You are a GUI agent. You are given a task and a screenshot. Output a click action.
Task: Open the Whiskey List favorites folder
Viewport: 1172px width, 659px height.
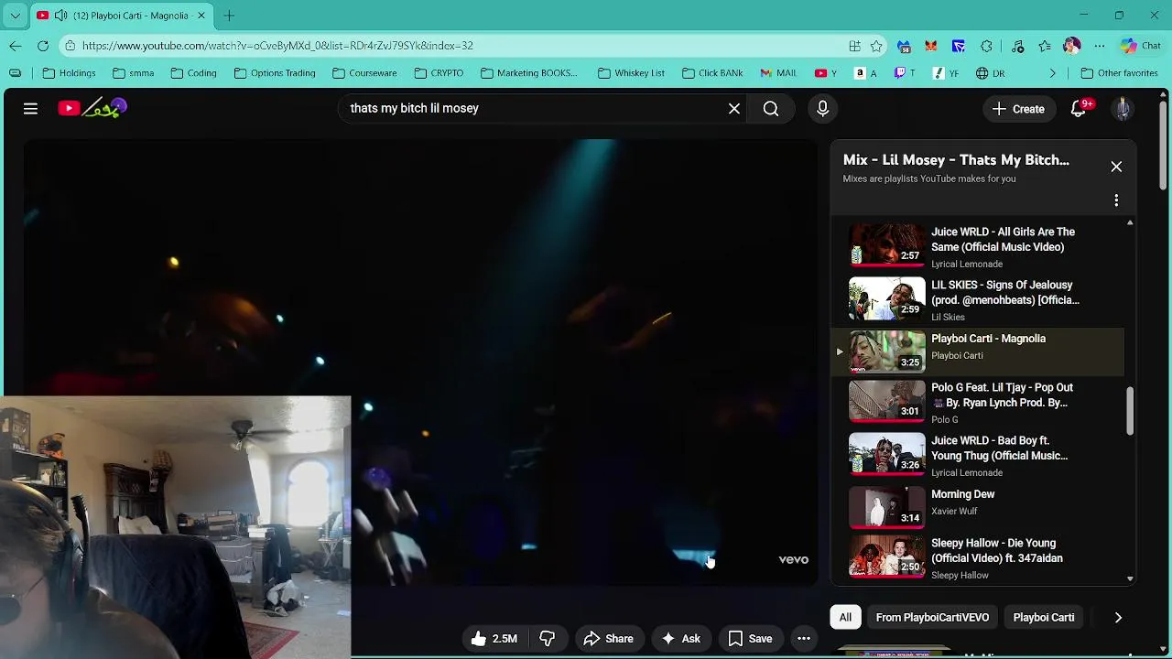coord(631,73)
